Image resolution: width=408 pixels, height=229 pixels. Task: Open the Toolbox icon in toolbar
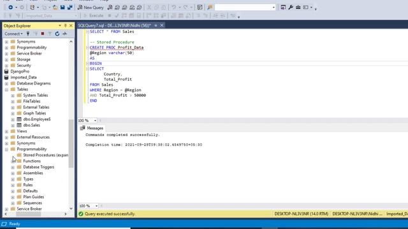click(298, 8)
